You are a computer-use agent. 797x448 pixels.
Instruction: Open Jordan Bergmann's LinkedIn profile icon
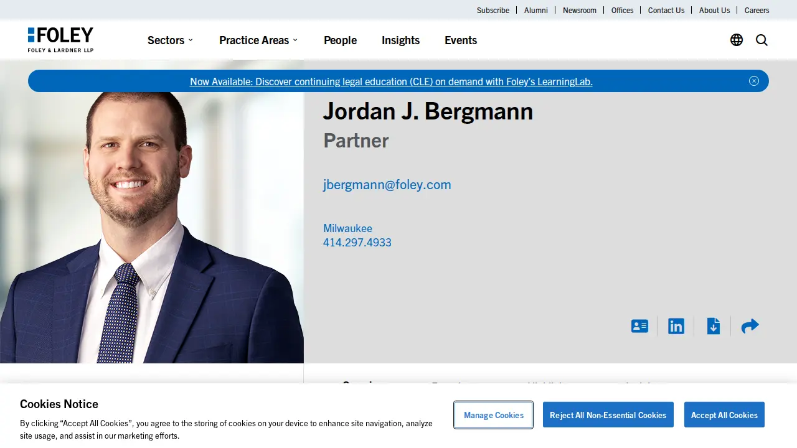(x=676, y=326)
